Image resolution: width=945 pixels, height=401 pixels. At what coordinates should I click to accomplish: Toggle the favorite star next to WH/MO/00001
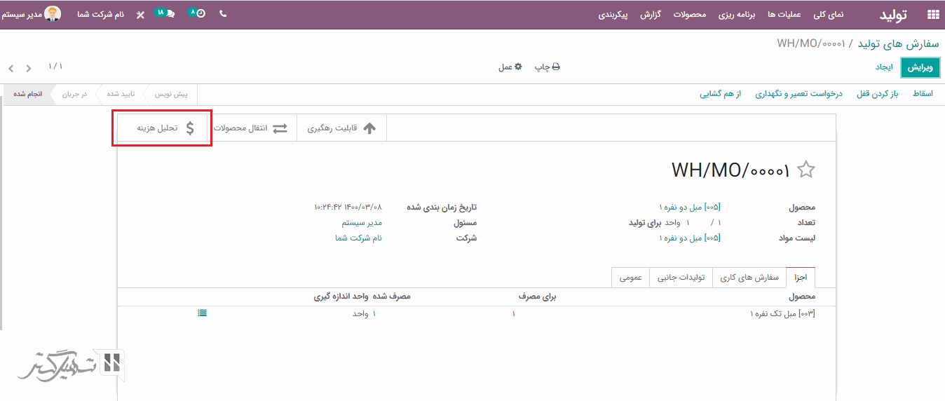[x=807, y=169]
